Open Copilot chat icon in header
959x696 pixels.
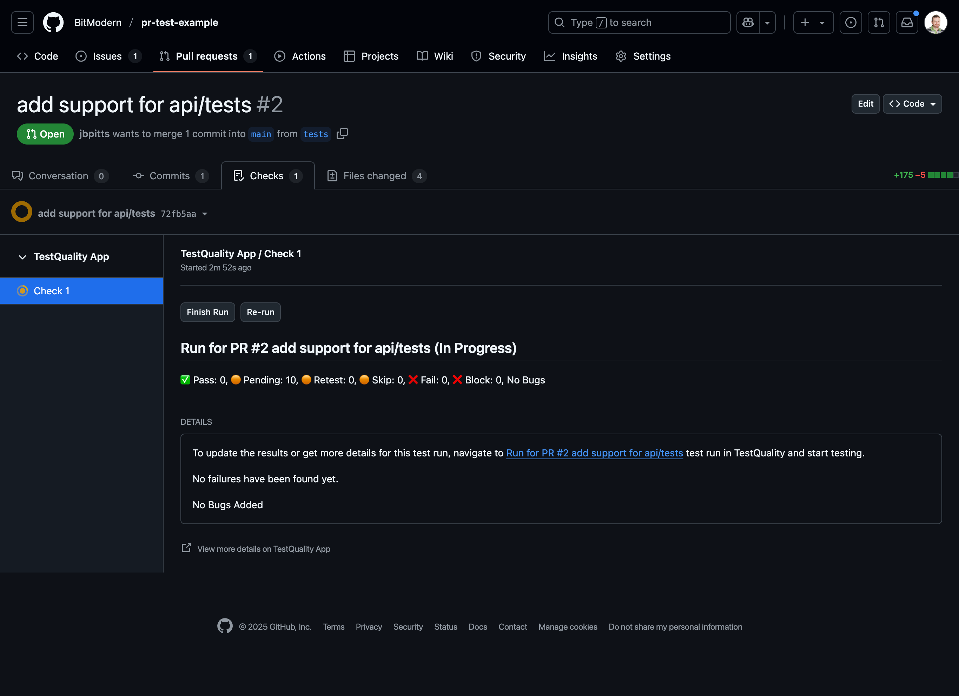tap(748, 22)
